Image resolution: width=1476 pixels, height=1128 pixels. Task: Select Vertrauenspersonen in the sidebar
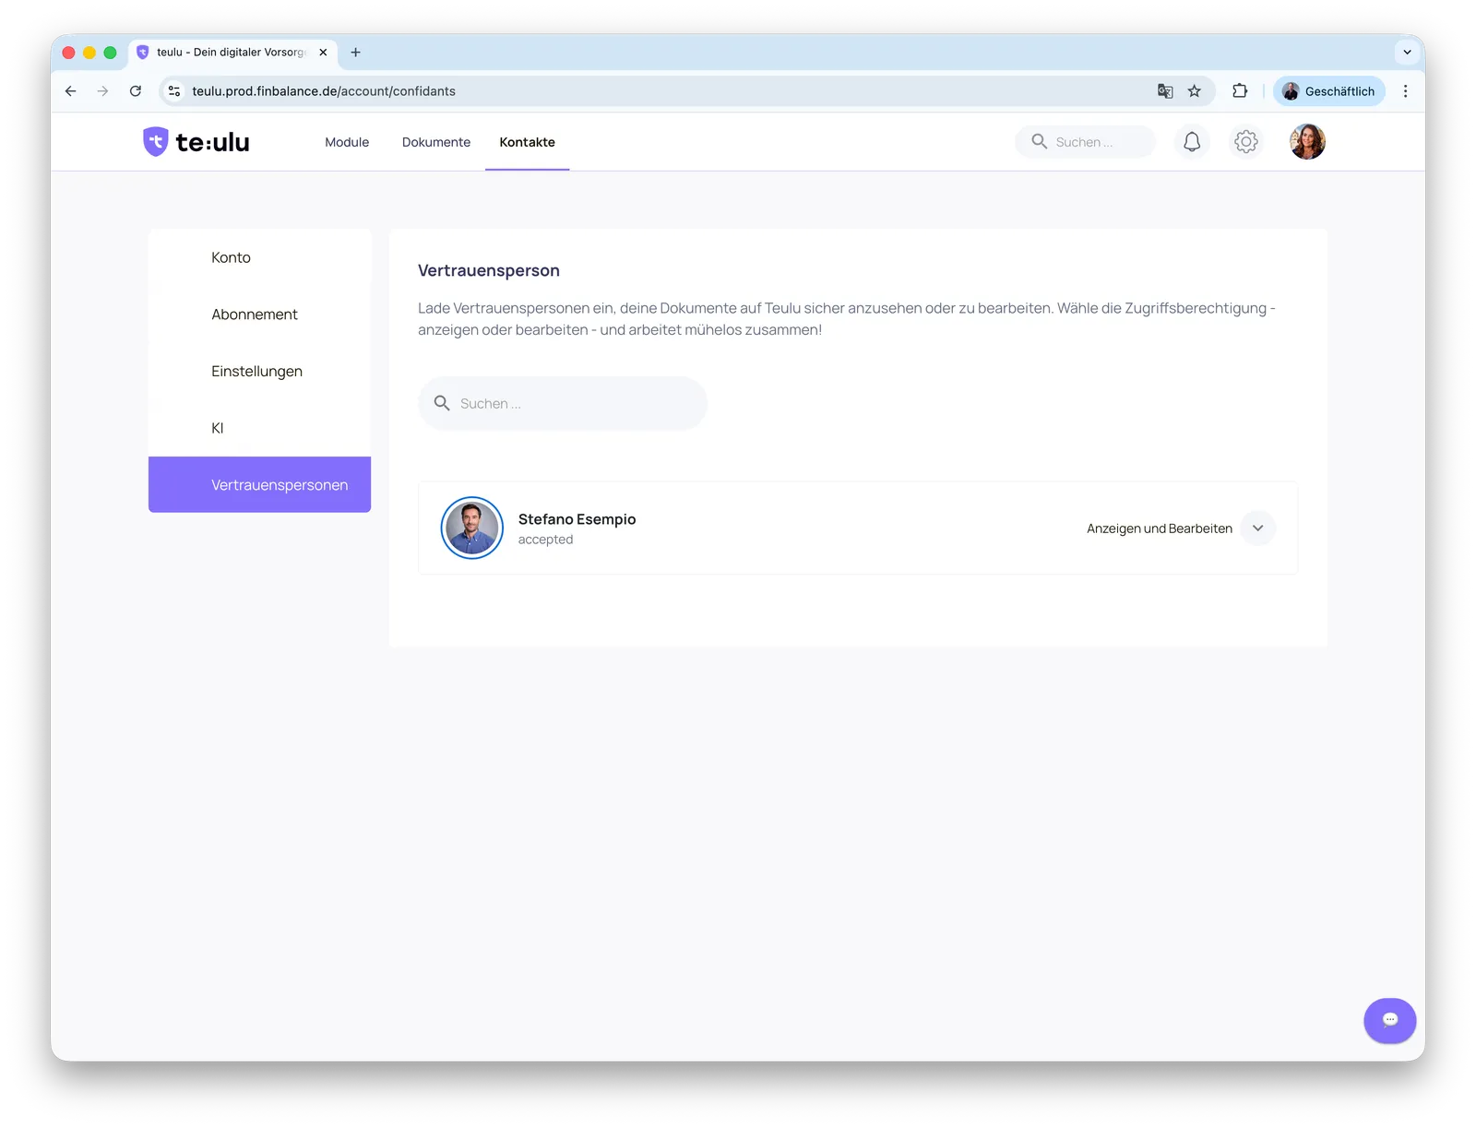(x=259, y=484)
